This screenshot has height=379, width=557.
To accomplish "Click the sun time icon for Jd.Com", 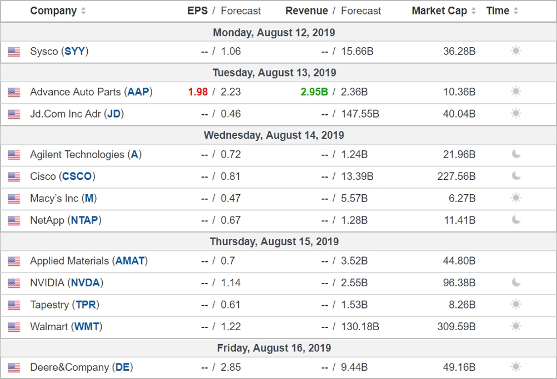I will (x=516, y=113).
